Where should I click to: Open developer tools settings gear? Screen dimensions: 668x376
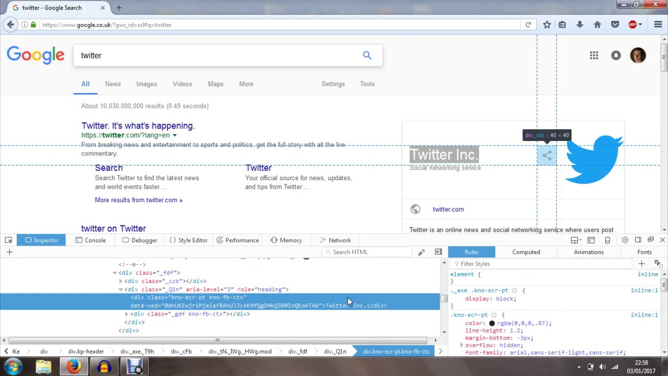pyautogui.click(x=625, y=240)
